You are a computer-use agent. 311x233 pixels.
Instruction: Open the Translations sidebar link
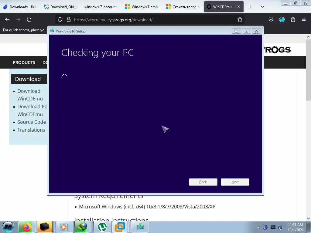click(x=31, y=130)
